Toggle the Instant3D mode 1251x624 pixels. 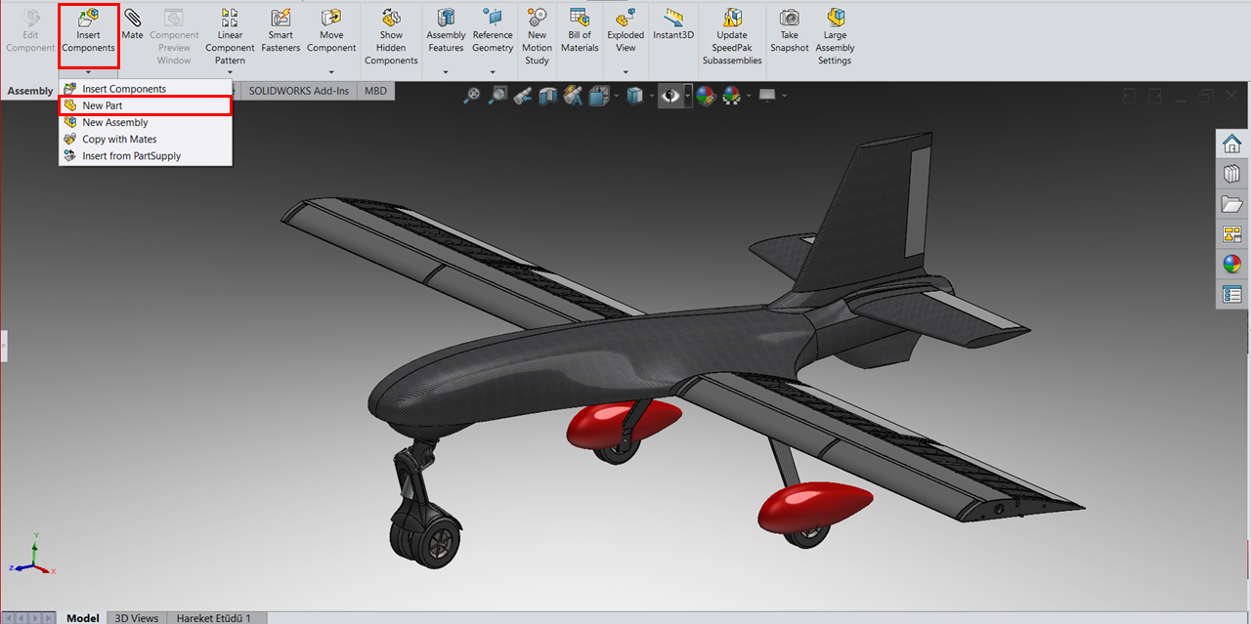tap(673, 26)
